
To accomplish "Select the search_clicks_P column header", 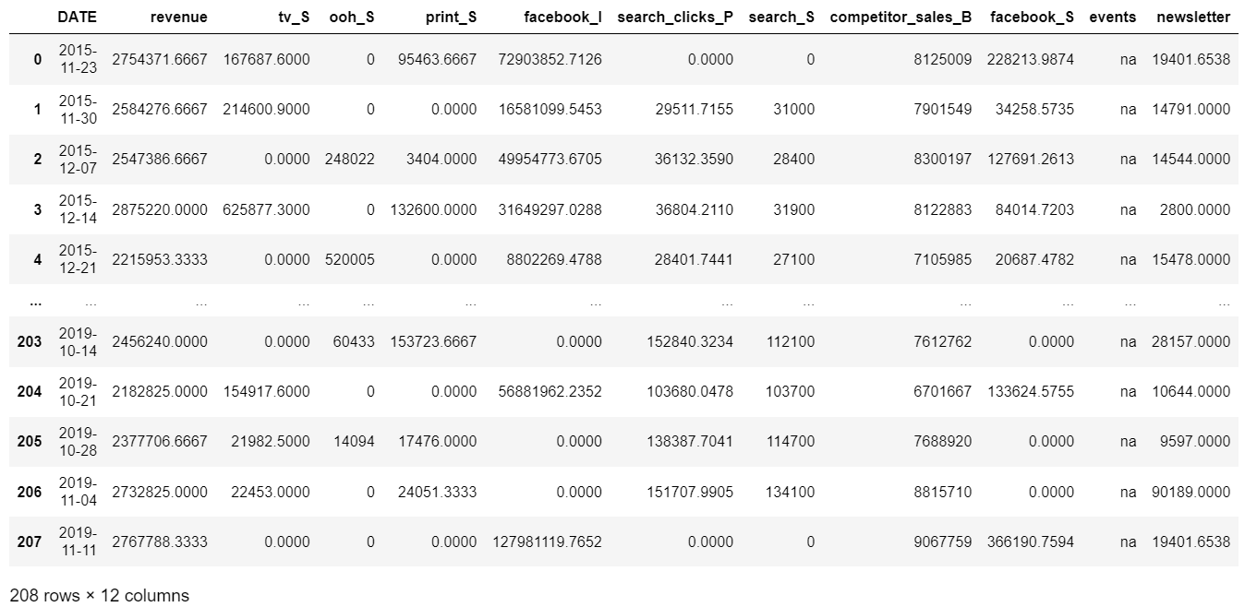I will pyautogui.click(x=675, y=17).
